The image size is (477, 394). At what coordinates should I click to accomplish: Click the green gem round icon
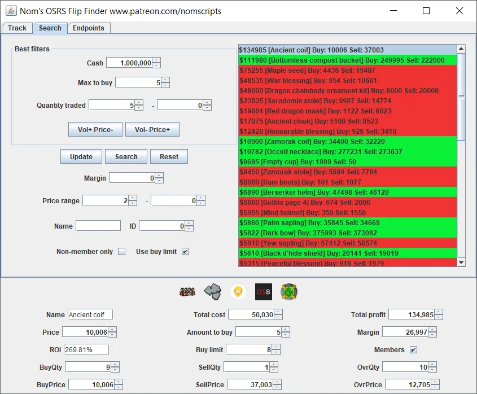tap(289, 292)
